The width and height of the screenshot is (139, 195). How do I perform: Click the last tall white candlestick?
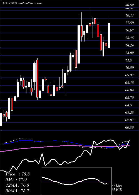[x=109, y=35]
